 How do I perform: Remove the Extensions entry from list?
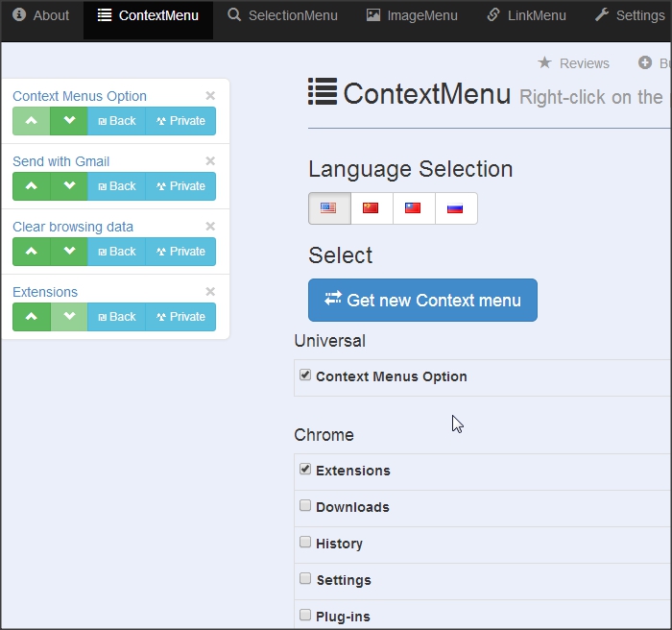210,292
